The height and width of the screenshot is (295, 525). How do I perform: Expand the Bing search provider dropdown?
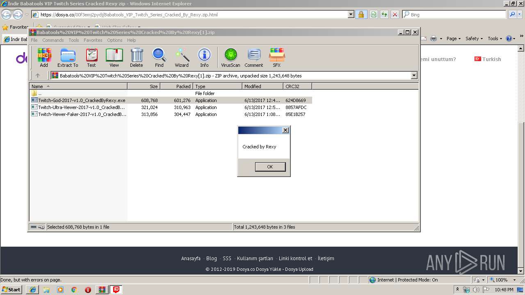(520, 15)
